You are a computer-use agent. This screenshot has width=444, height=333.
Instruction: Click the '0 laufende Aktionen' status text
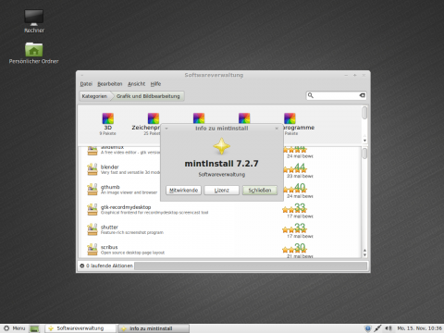tap(109, 265)
